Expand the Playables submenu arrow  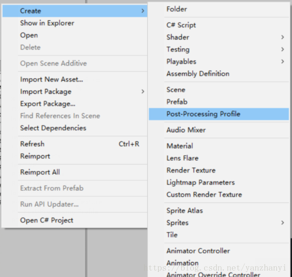(283, 61)
